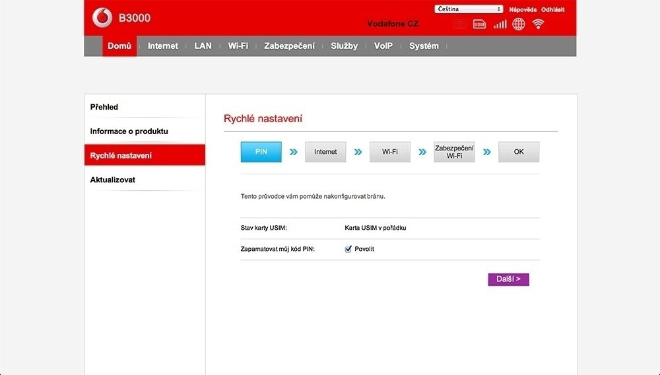Open the Zabezpečení tab
660x375 pixels.
(x=289, y=46)
